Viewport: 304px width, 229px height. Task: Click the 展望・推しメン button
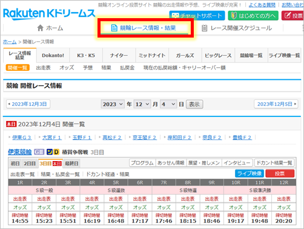pos(204,163)
